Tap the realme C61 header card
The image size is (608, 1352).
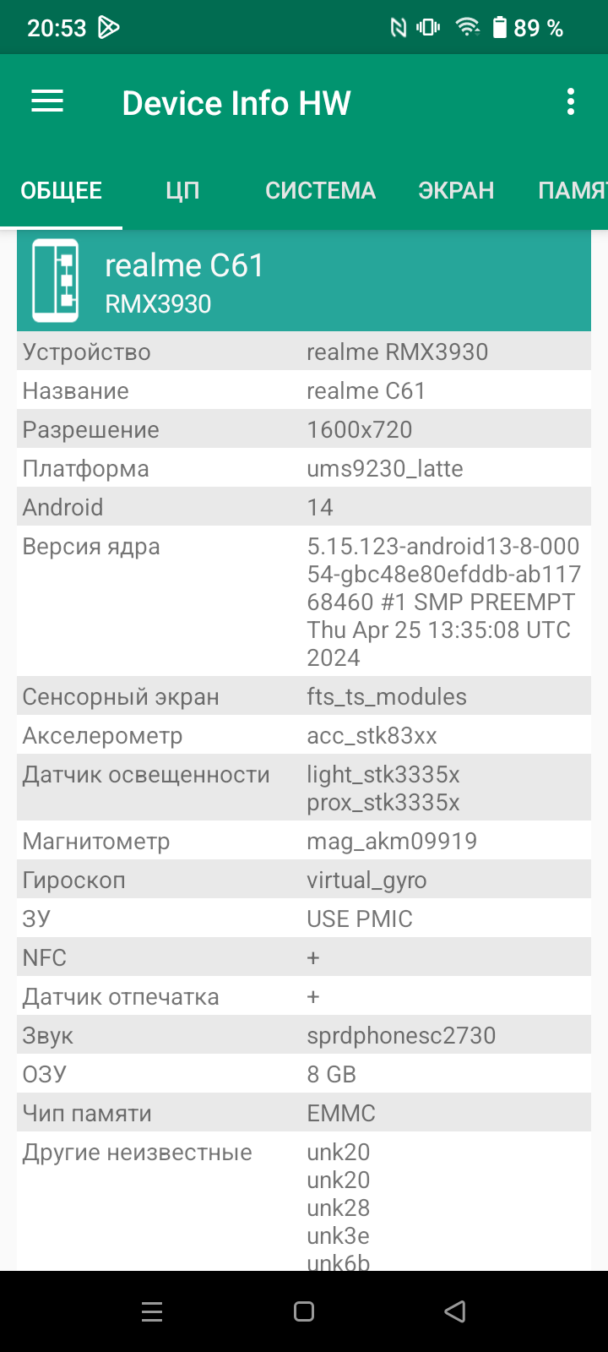point(304,281)
